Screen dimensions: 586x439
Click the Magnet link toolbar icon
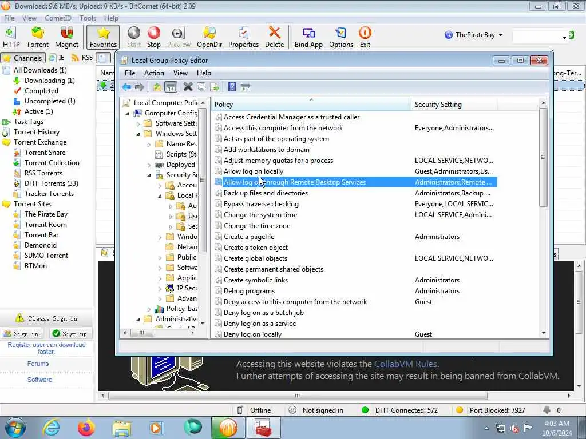(66, 37)
